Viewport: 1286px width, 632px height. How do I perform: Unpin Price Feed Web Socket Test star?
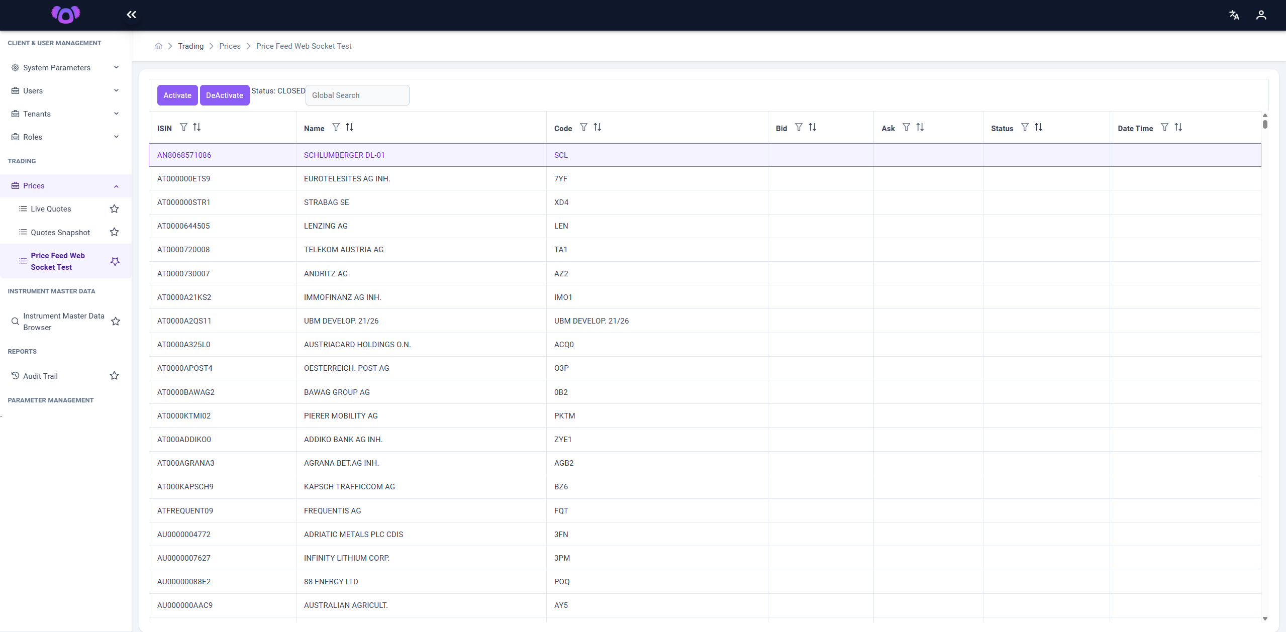115,261
